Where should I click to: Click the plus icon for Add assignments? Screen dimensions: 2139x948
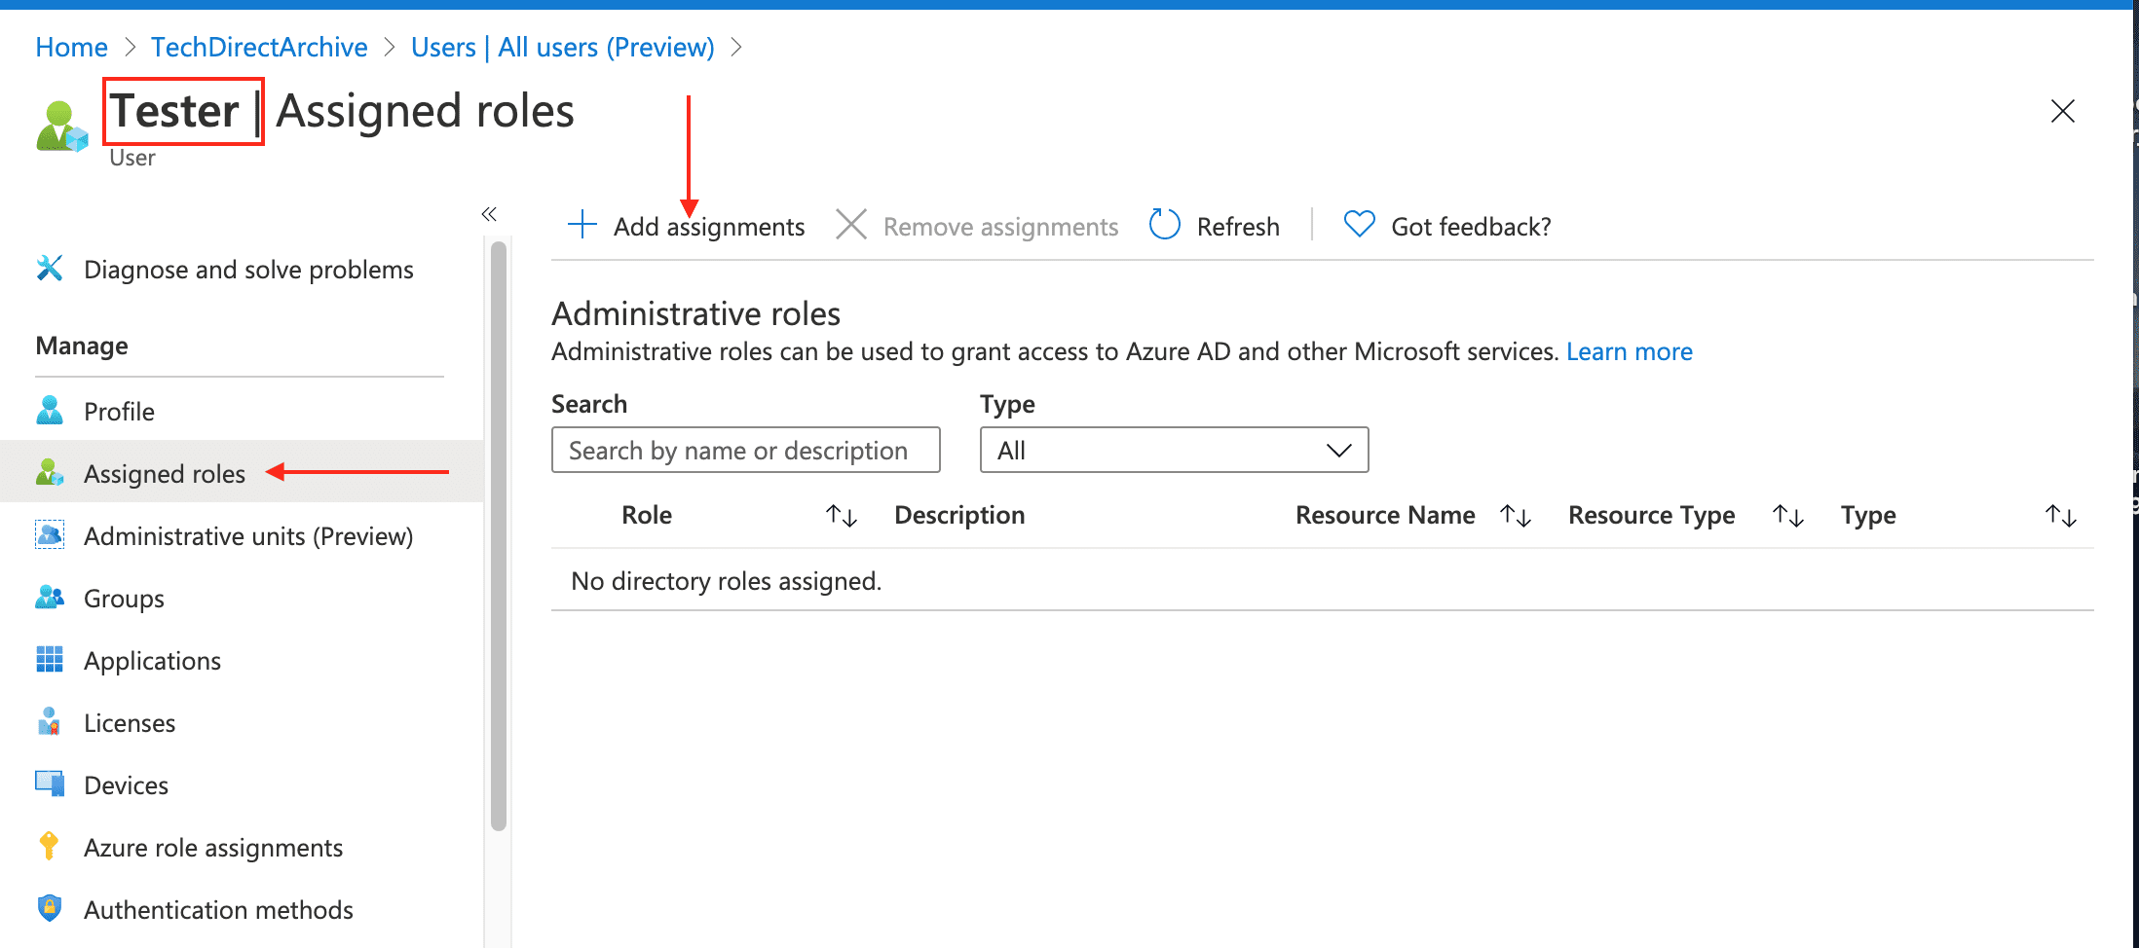582,225
